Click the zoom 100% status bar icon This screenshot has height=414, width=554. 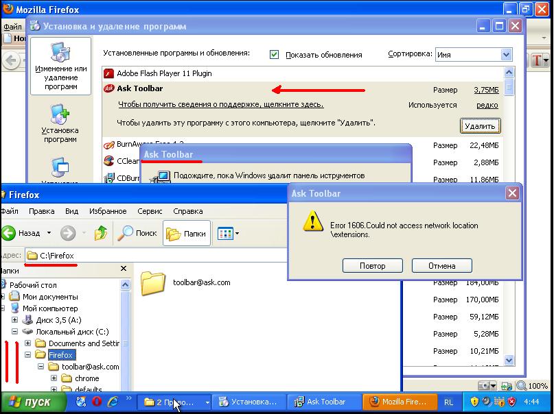pos(522,386)
